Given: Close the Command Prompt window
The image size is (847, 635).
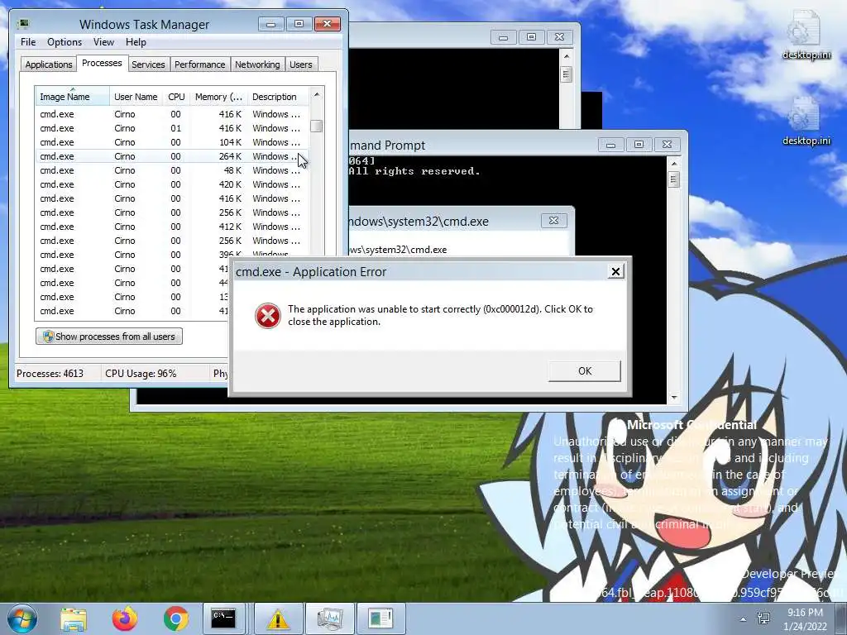Looking at the screenshot, I should pos(668,145).
